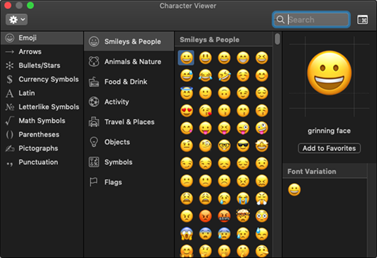Pick the face with tears of joy emoji

[x=205, y=76]
